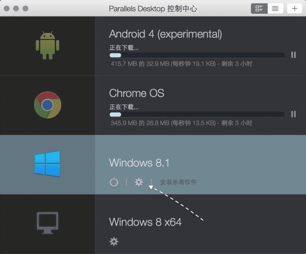Click Android 4 download progress bar

pyautogui.click(x=197, y=55)
